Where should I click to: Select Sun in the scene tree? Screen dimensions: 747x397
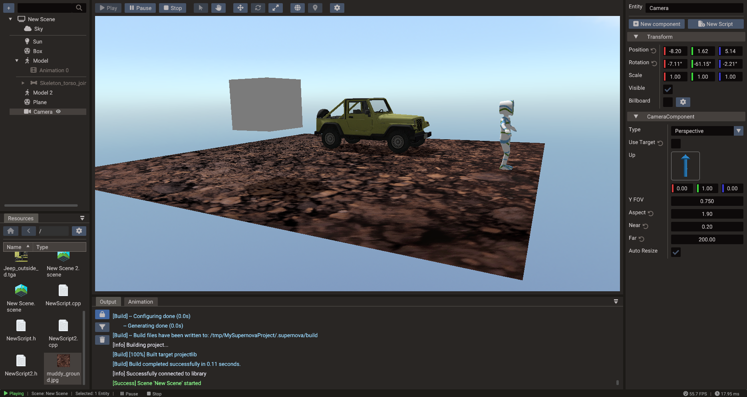tap(38, 41)
